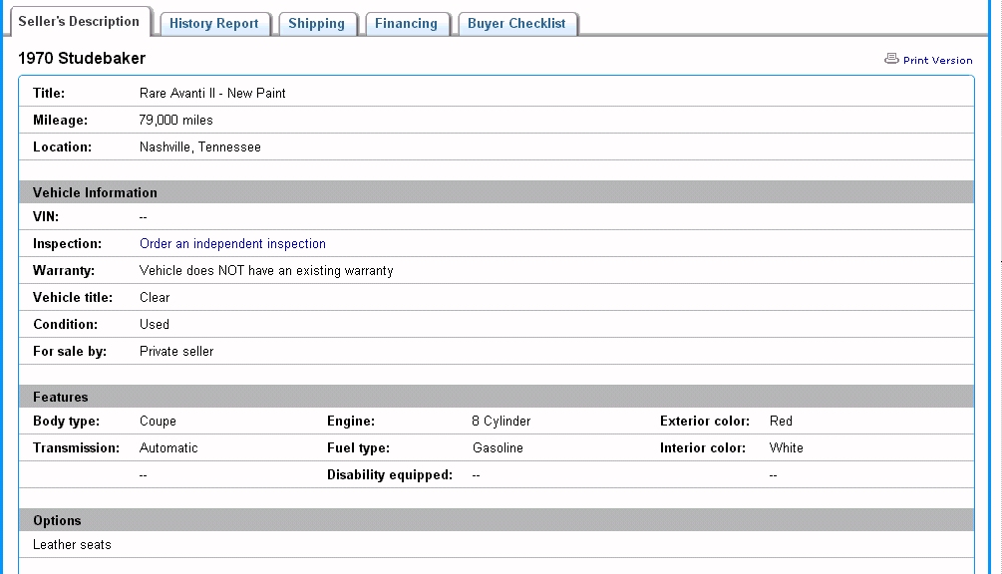Click the exterior color value Red

click(x=781, y=422)
